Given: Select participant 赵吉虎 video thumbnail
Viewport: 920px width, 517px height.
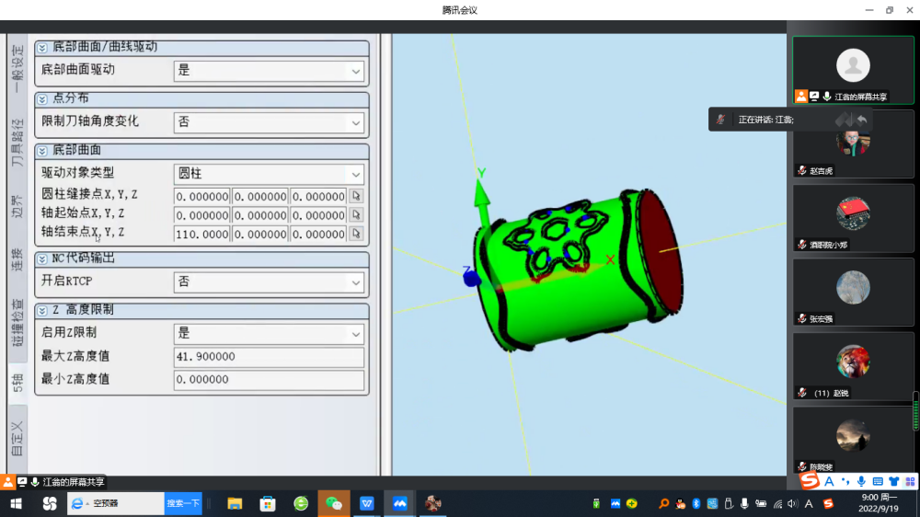Looking at the screenshot, I should [x=853, y=147].
